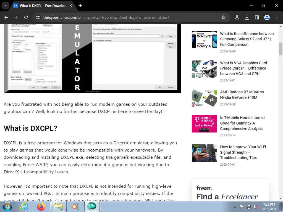Click the DXCPL emulator featured image
Viewport: 283px width, 212px height.
tap(92, 59)
